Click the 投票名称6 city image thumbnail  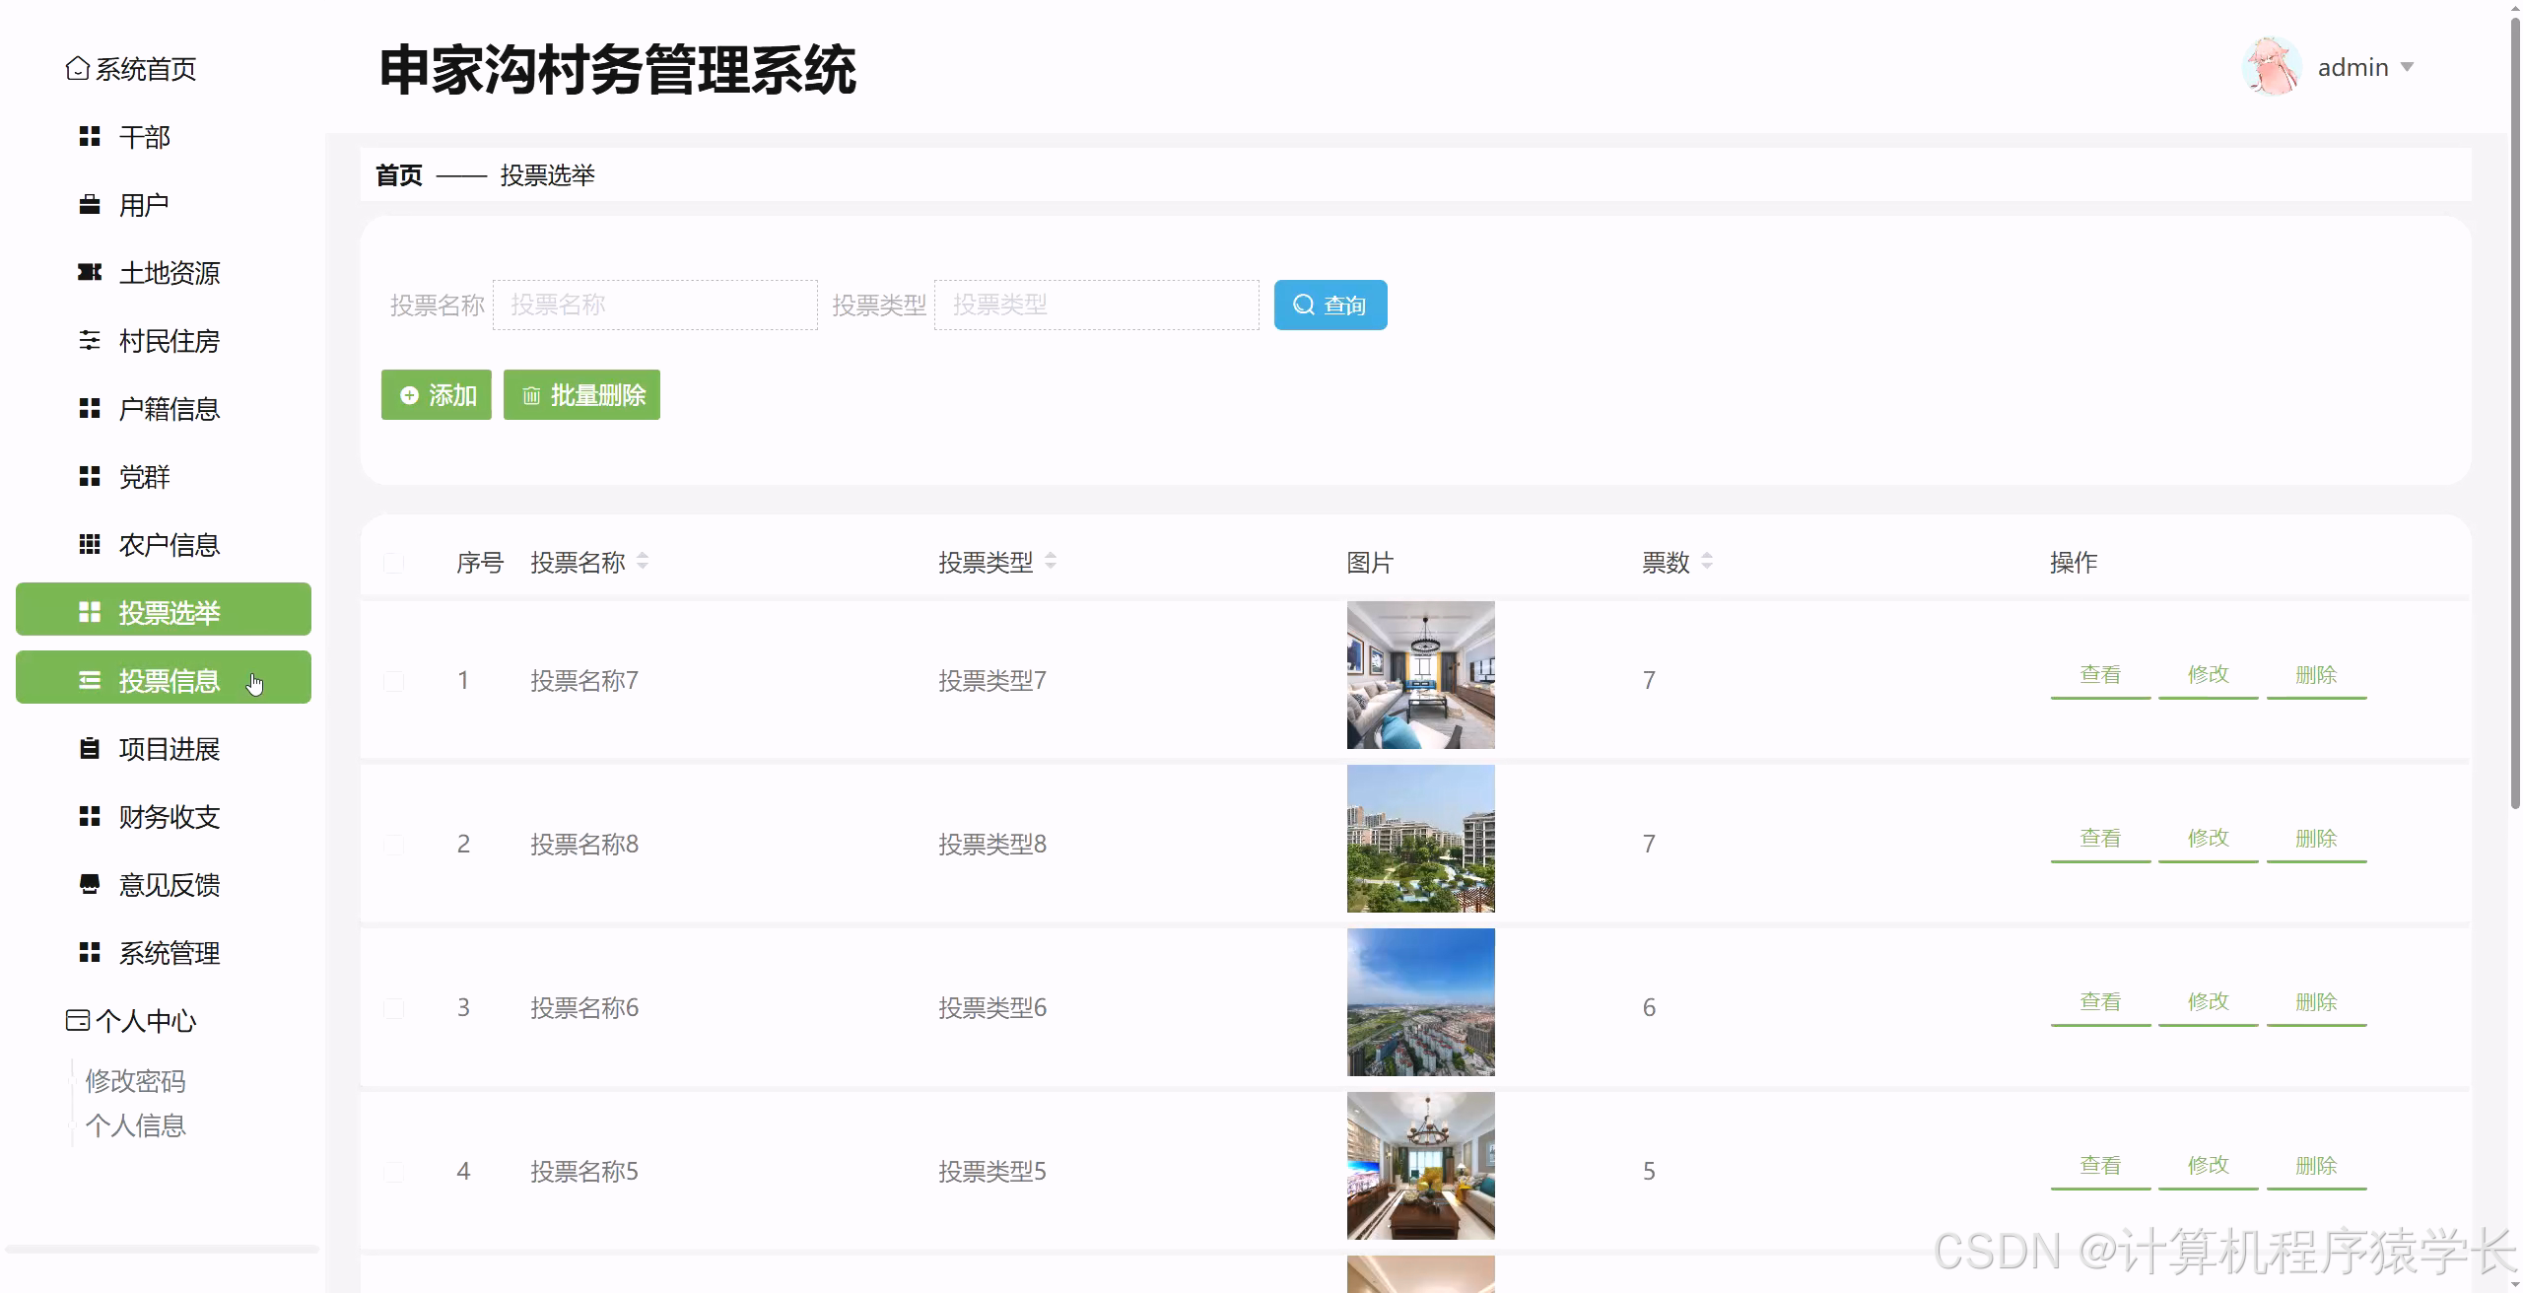point(1419,1003)
